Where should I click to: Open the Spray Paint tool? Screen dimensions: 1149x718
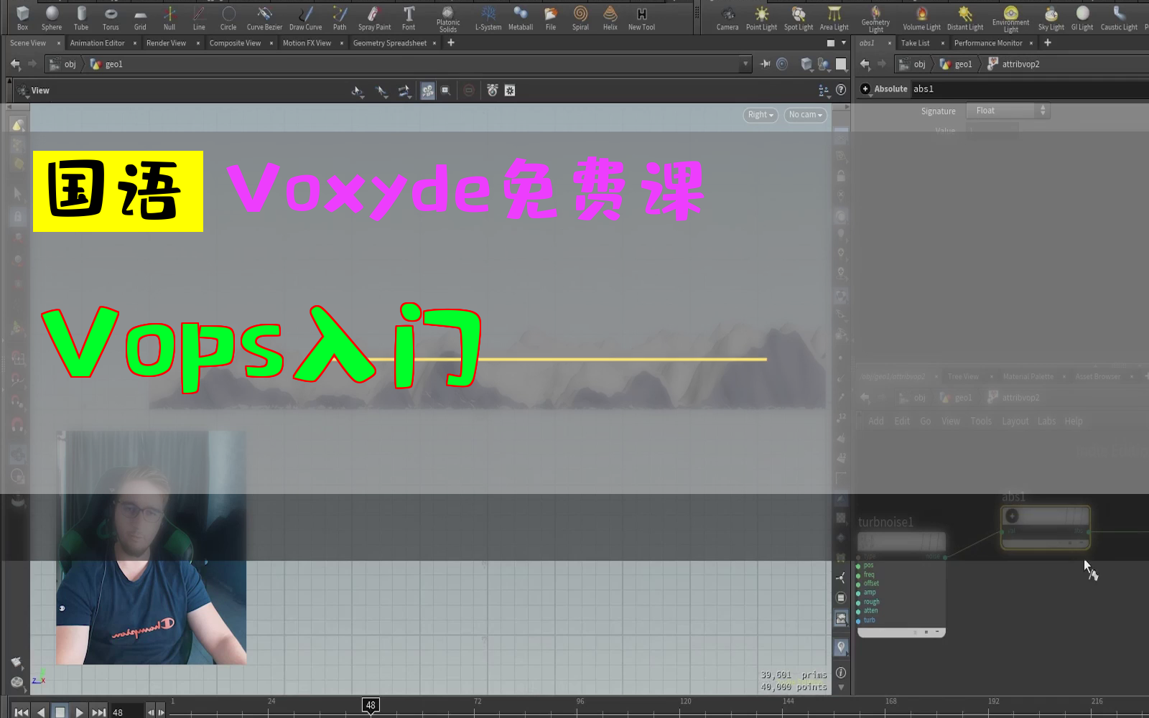374,18
